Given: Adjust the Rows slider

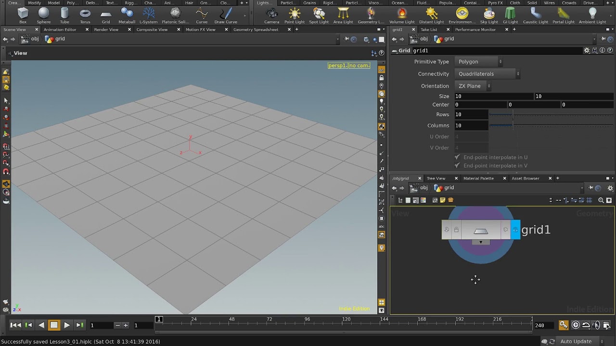Looking at the screenshot, I should click(552, 114).
